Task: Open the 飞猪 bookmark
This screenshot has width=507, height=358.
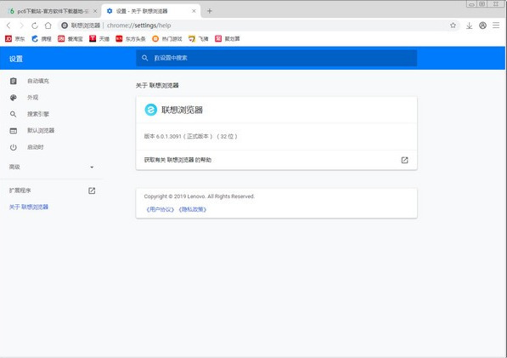Action: coord(199,39)
